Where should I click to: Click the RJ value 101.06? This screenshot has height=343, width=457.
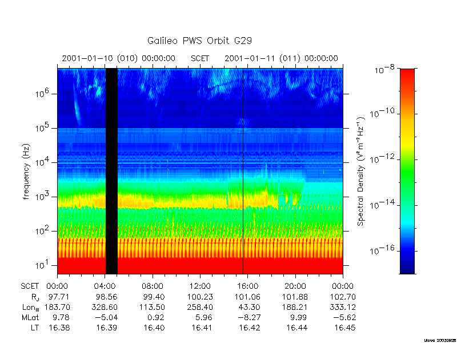pos(247,297)
